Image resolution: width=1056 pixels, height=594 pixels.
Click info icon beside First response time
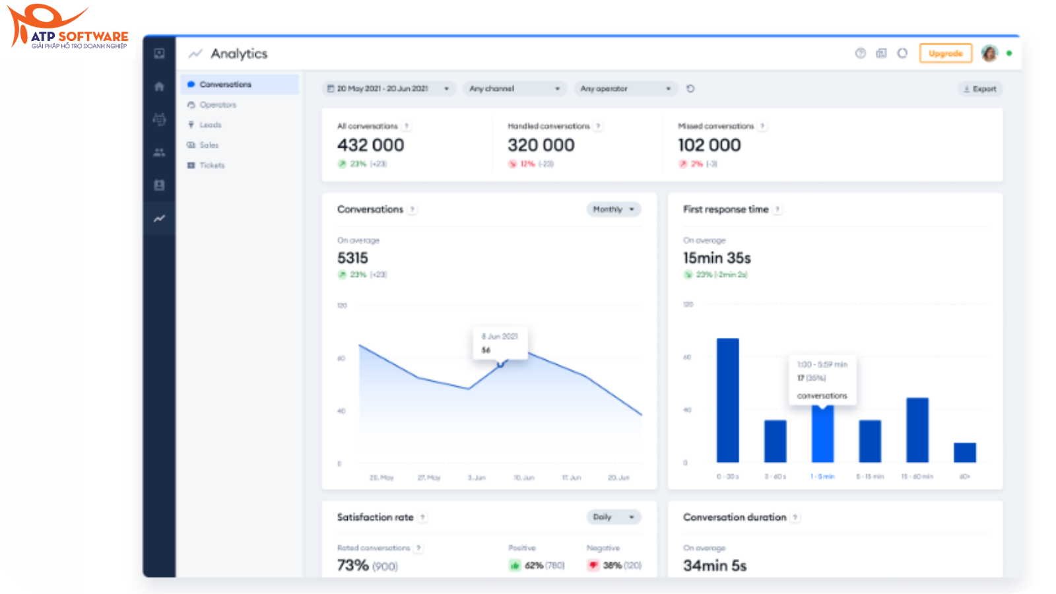click(777, 209)
